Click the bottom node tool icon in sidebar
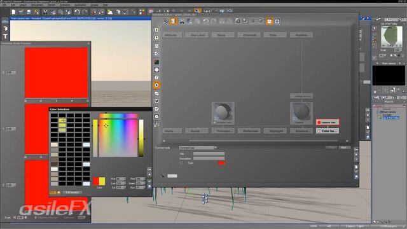Viewport: 407px width, 229px height. tap(156, 125)
